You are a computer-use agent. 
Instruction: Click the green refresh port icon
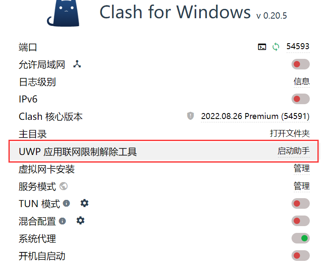pyautogui.click(x=276, y=47)
